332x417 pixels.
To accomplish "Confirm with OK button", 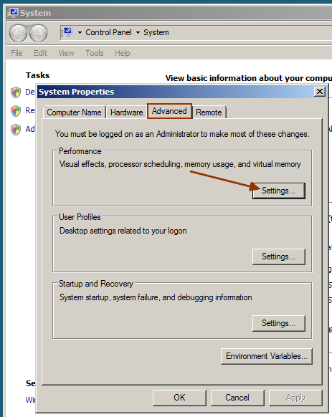I will (x=179, y=398).
